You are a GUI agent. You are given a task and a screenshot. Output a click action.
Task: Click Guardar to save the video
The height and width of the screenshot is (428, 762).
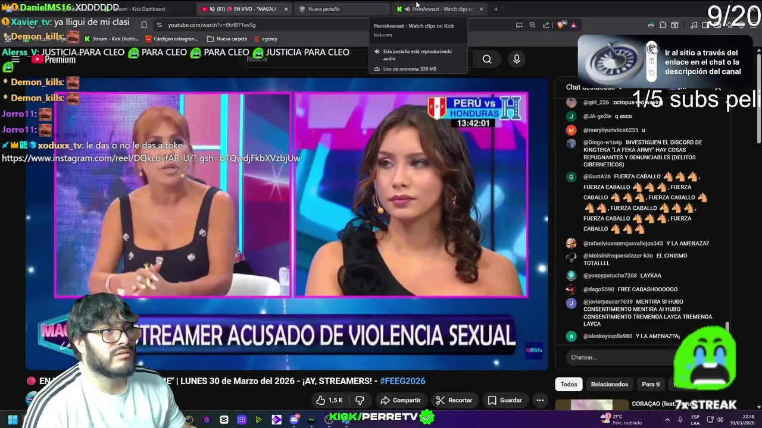coord(505,400)
